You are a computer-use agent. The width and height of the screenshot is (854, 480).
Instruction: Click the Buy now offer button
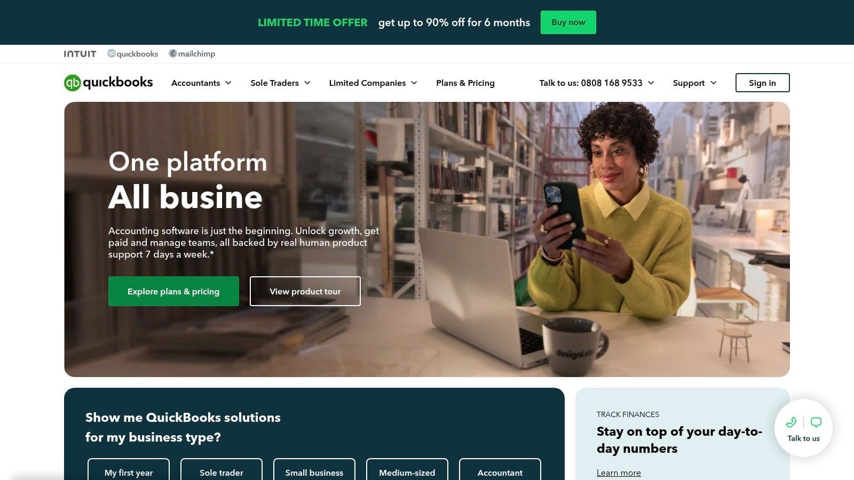568,22
